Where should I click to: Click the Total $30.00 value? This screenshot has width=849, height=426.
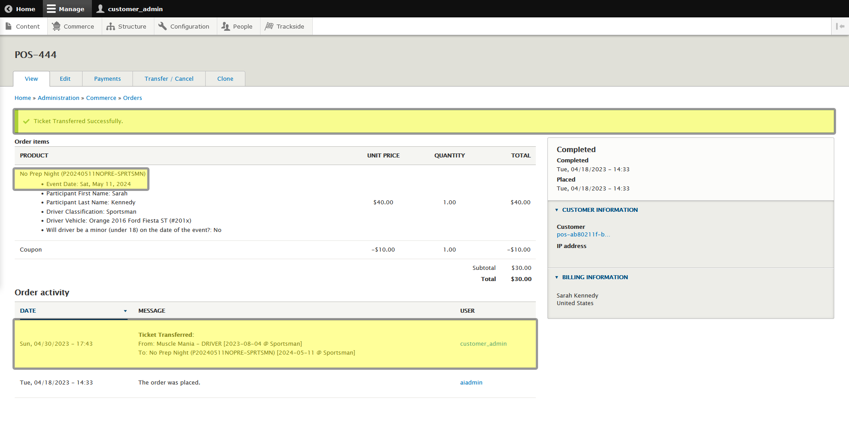(521, 279)
